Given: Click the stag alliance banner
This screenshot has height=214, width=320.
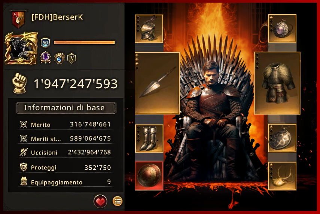Looking at the screenshot, I should [x=18, y=19].
